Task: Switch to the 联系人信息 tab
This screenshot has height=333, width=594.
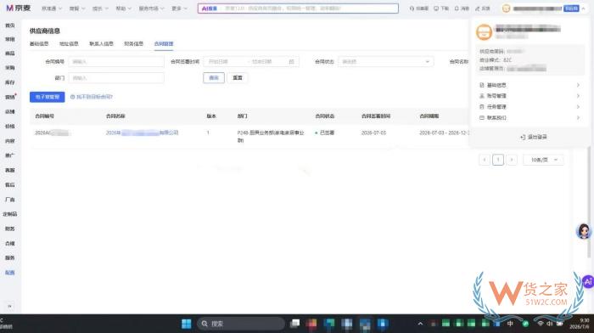Action: [101, 43]
